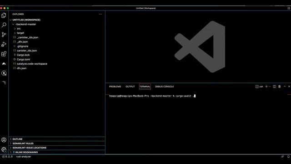Open Run and Debug view
The image size is (291, 164).
click(4, 44)
